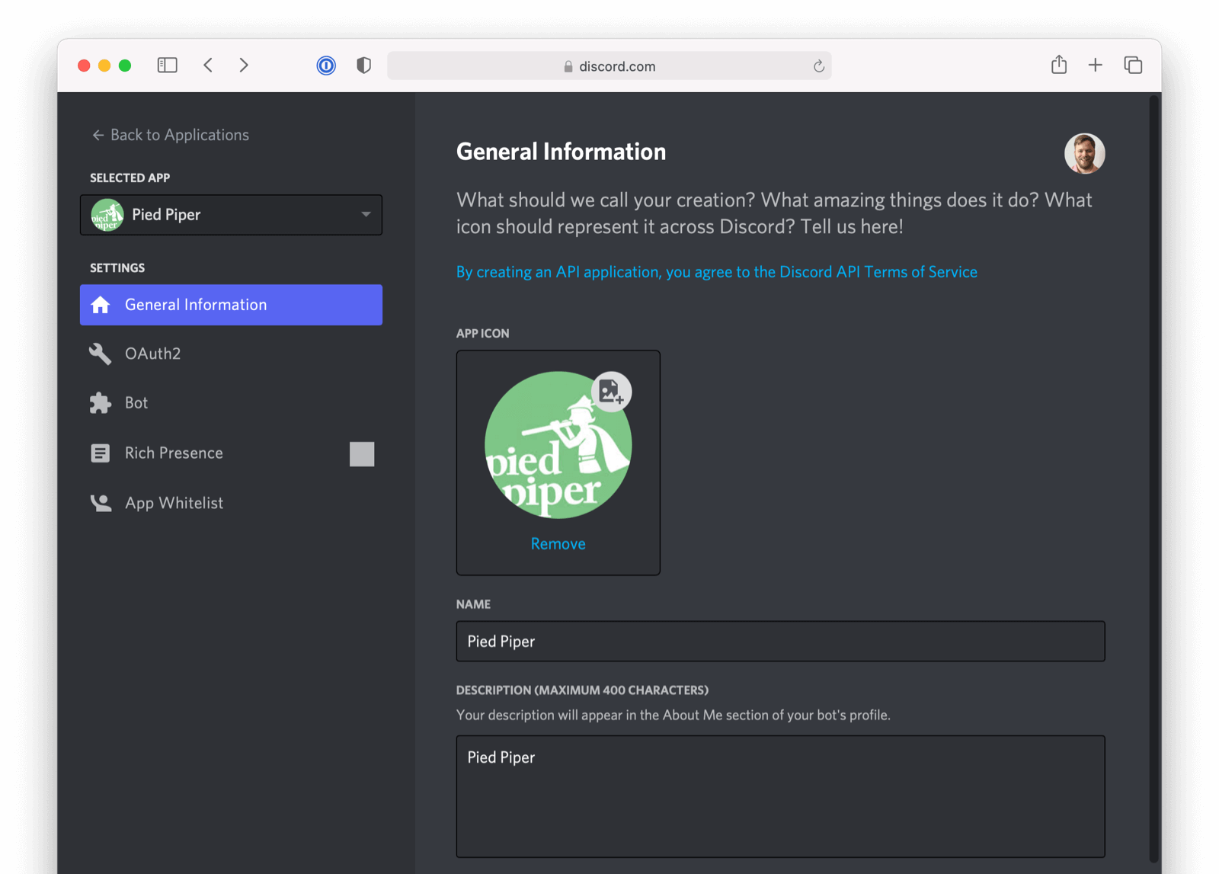Open the Bot settings page
The image size is (1219, 874).
(x=231, y=403)
